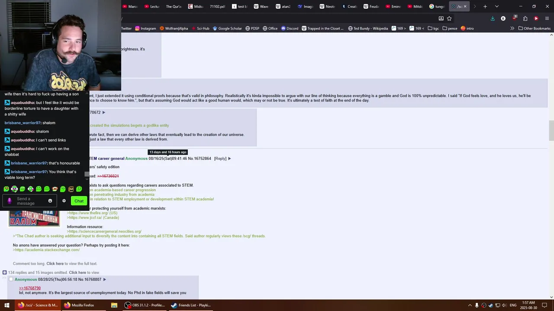
Task: Open the Windows Start menu
Action: click(7, 305)
